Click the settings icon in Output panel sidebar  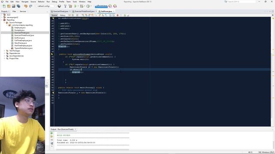click(52, 143)
